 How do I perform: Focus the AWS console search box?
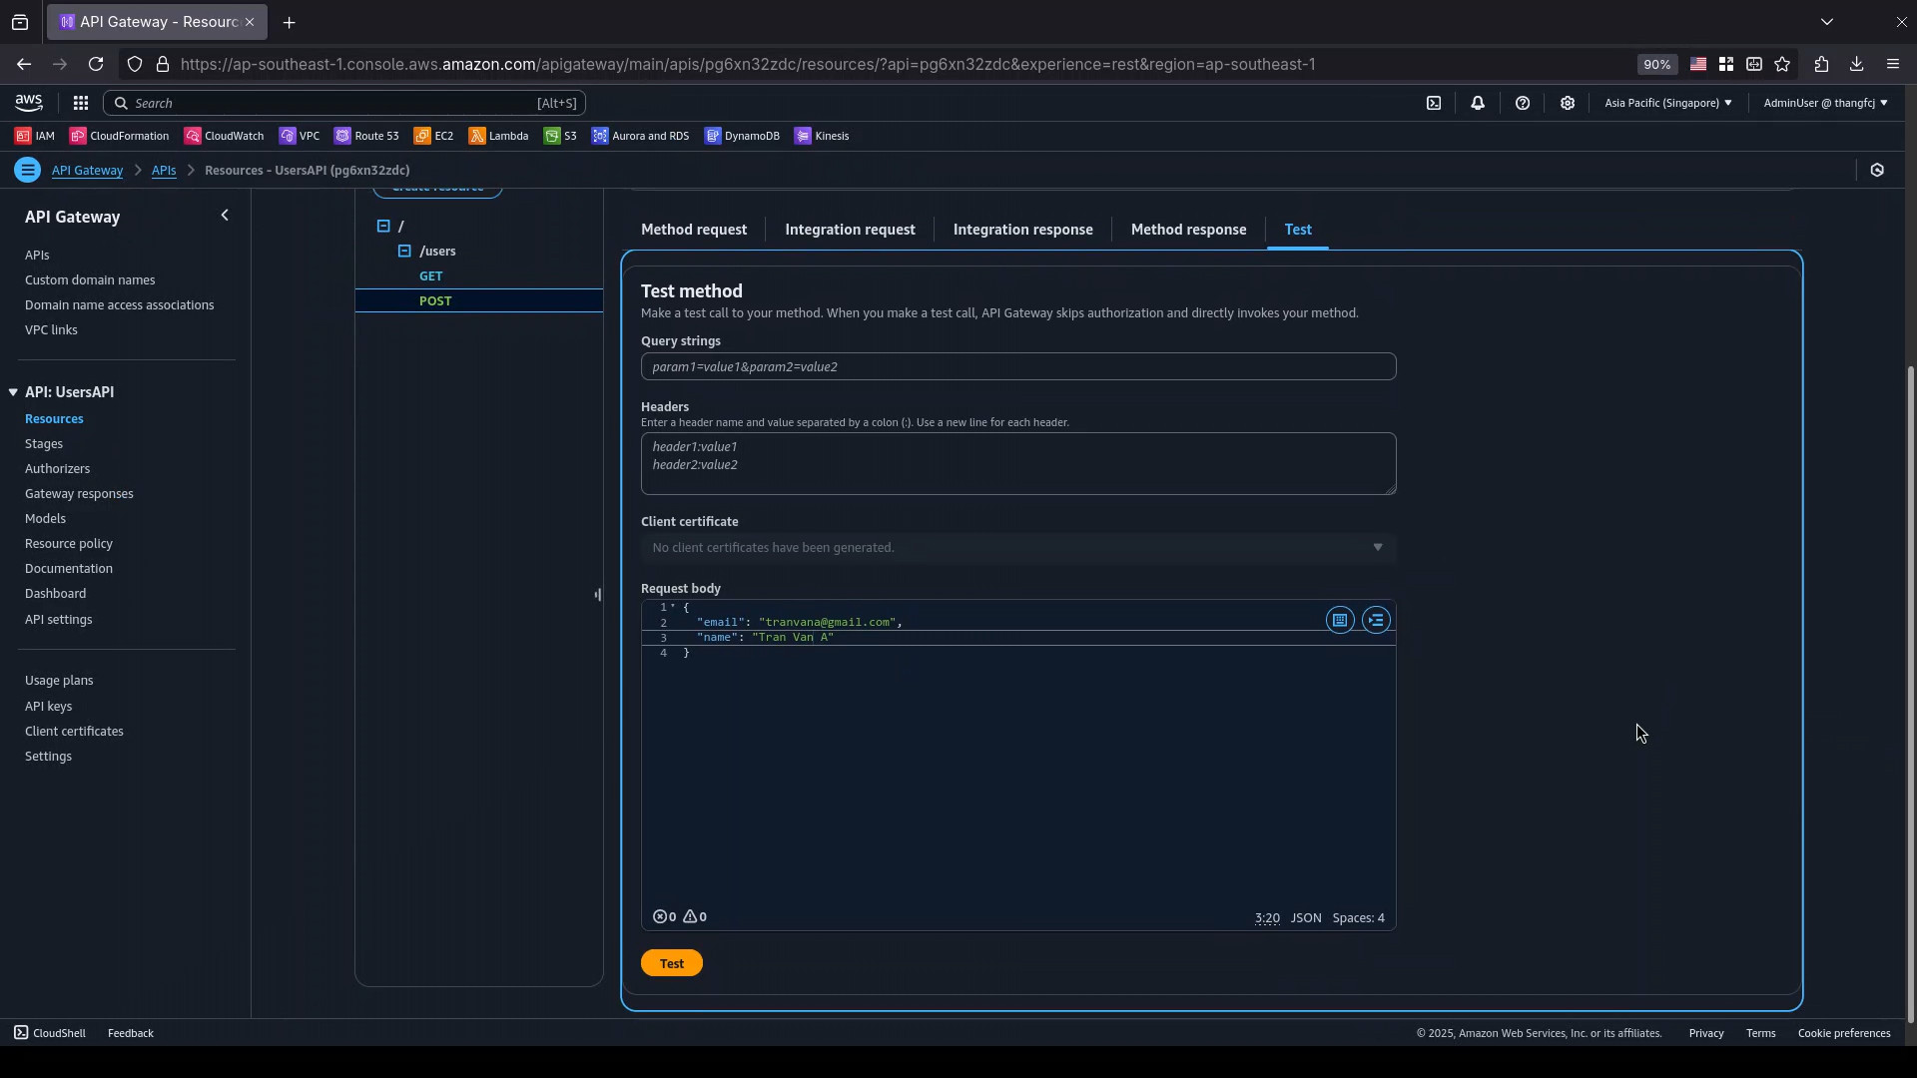pyautogui.click(x=344, y=103)
